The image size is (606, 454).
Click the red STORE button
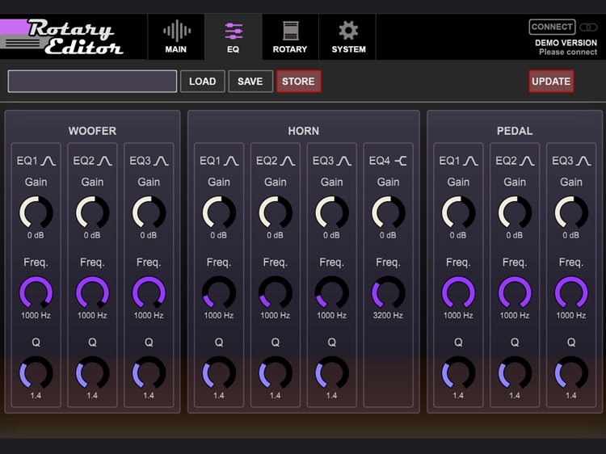[x=298, y=82]
